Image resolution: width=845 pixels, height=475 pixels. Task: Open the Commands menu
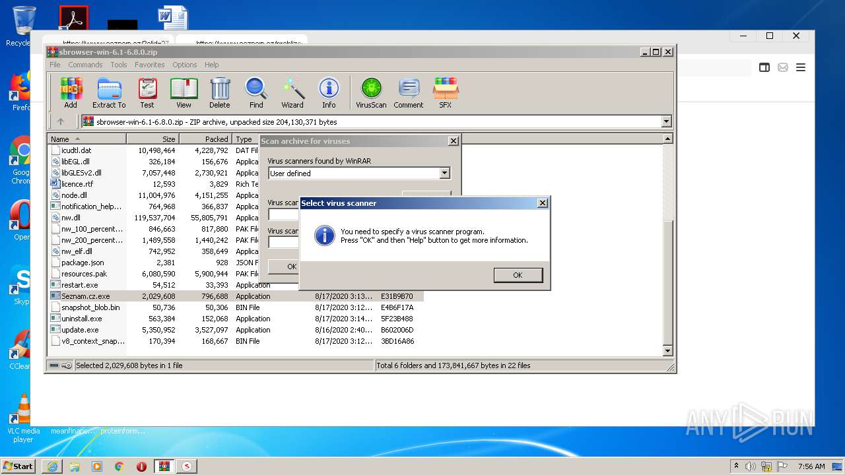click(85, 65)
